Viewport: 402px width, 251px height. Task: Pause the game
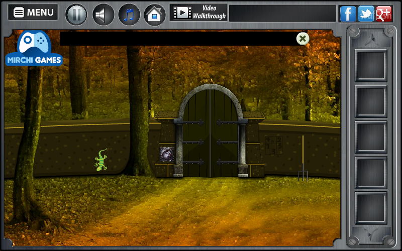[x=76, y=15]
